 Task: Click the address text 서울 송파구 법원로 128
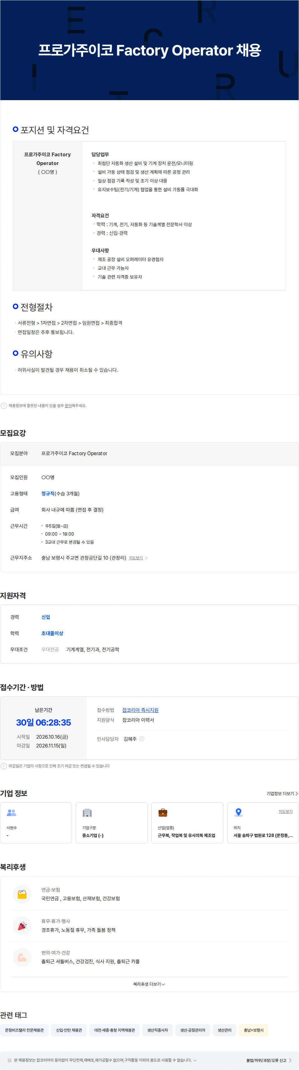(263, 835)
